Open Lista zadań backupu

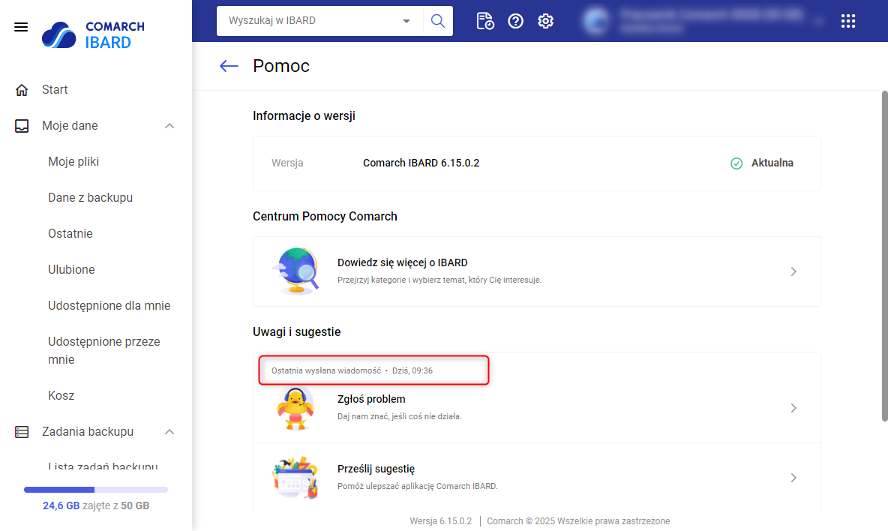[103, 465]
